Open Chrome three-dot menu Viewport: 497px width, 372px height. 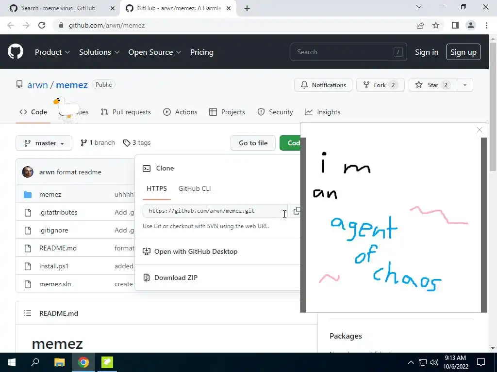(486, 25)
